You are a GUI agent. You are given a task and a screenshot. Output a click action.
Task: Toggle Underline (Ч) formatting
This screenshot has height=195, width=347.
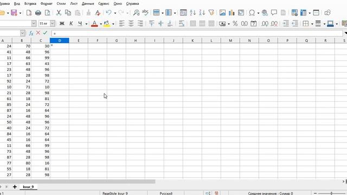(80, 23)
